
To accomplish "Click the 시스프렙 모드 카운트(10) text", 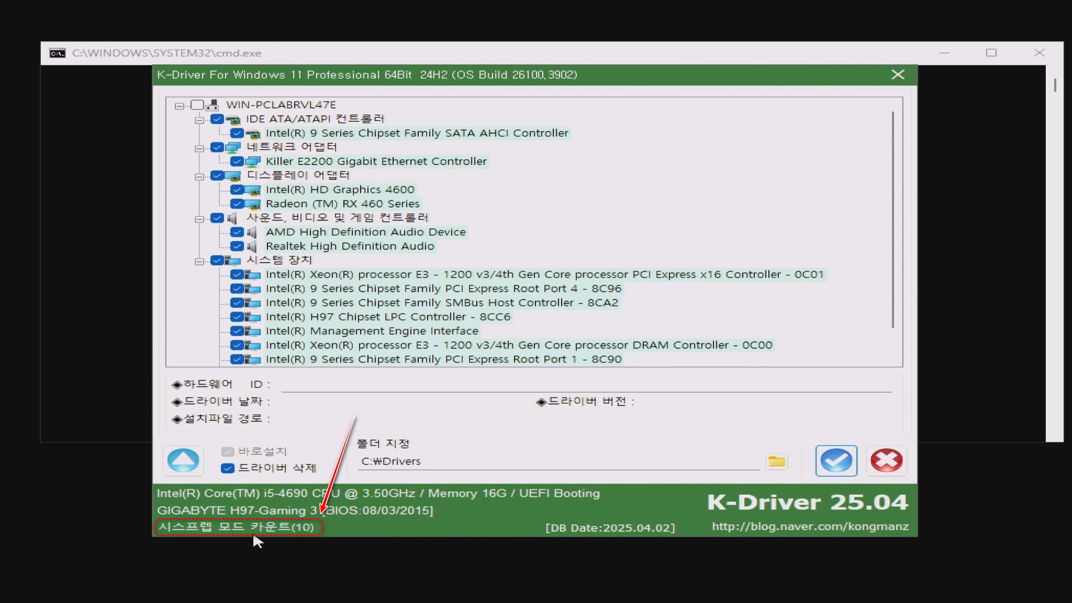I will coord(237,527).
